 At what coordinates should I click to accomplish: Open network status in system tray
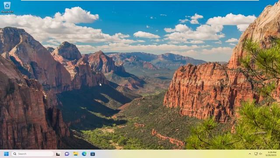point(256,154)
